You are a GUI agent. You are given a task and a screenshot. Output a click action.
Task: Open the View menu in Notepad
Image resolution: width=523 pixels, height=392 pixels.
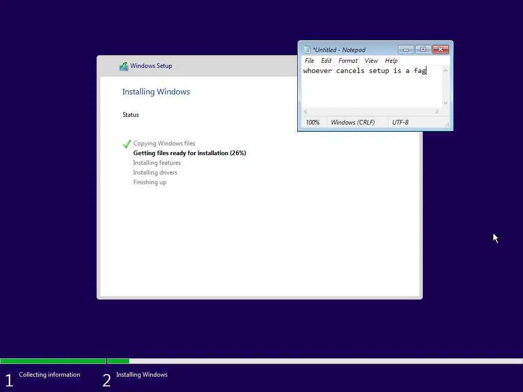[x=371, y=61]
